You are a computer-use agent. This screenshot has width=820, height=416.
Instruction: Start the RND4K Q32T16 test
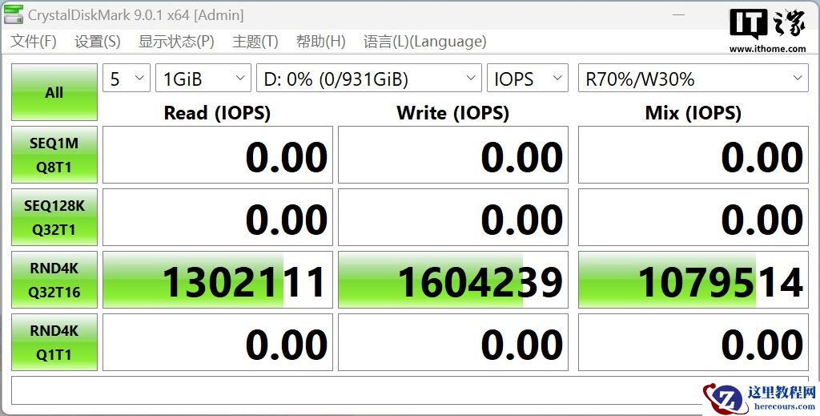click(54, 280)
